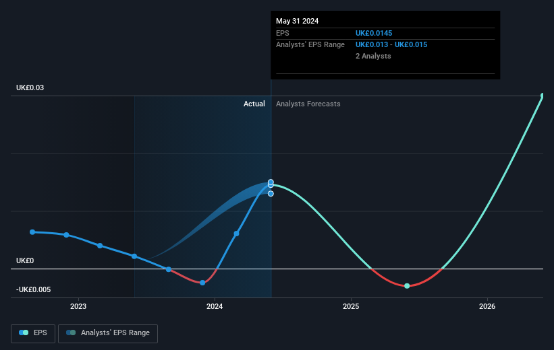Click the 2026 axis label
Image resolution: width=554 pixels, height=350 pixels.
(x=487, y=306)
